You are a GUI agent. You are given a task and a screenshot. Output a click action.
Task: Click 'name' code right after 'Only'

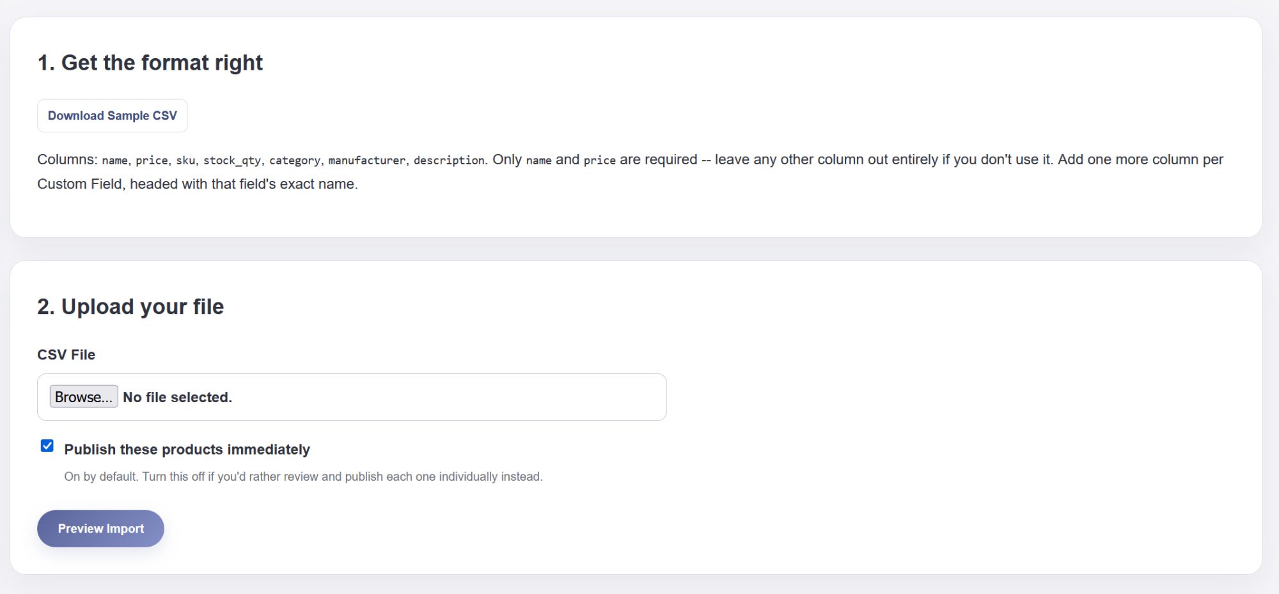click(x=538, y=160)
